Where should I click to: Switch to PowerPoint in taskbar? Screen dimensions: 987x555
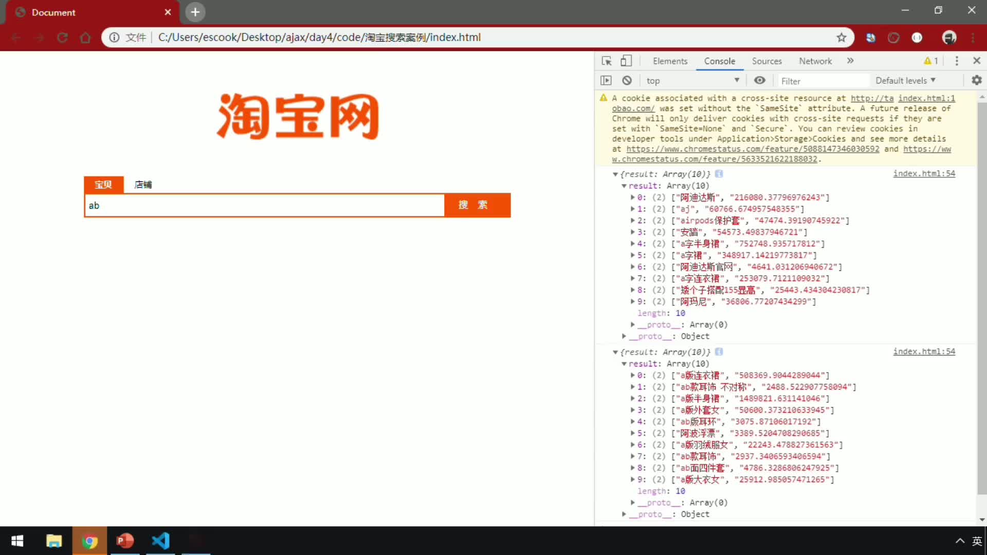(125, 541)
